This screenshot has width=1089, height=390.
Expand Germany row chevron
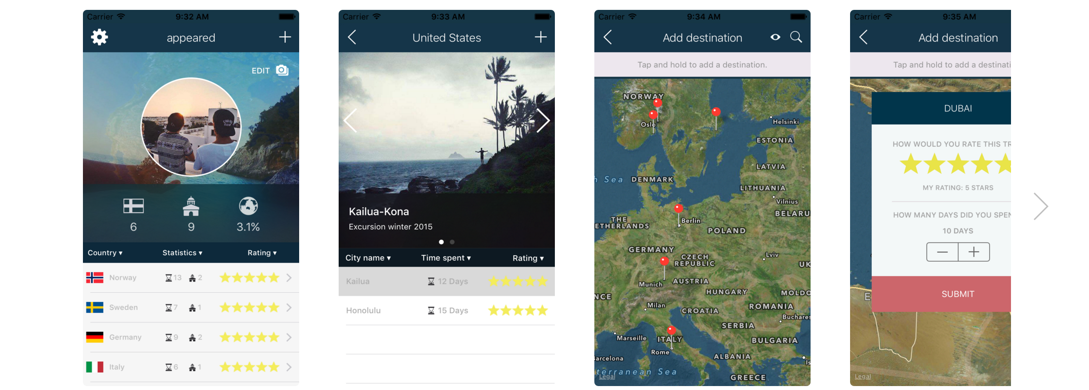tap(289, 337)
